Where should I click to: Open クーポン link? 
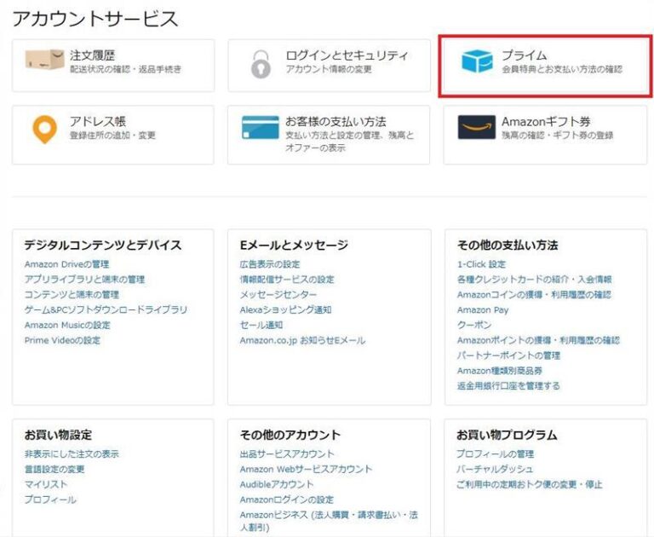474,325
